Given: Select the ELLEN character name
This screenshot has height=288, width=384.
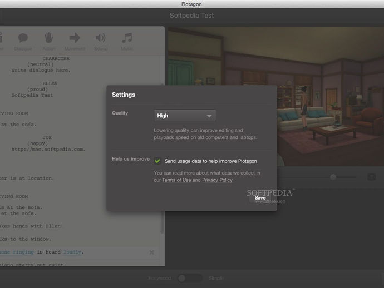Looking at the screenshot, I should [50, 83].
